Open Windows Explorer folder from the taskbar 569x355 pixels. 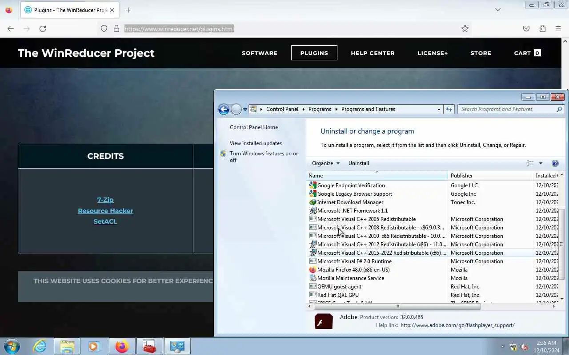pyautogui.click(x=67, y=346)
